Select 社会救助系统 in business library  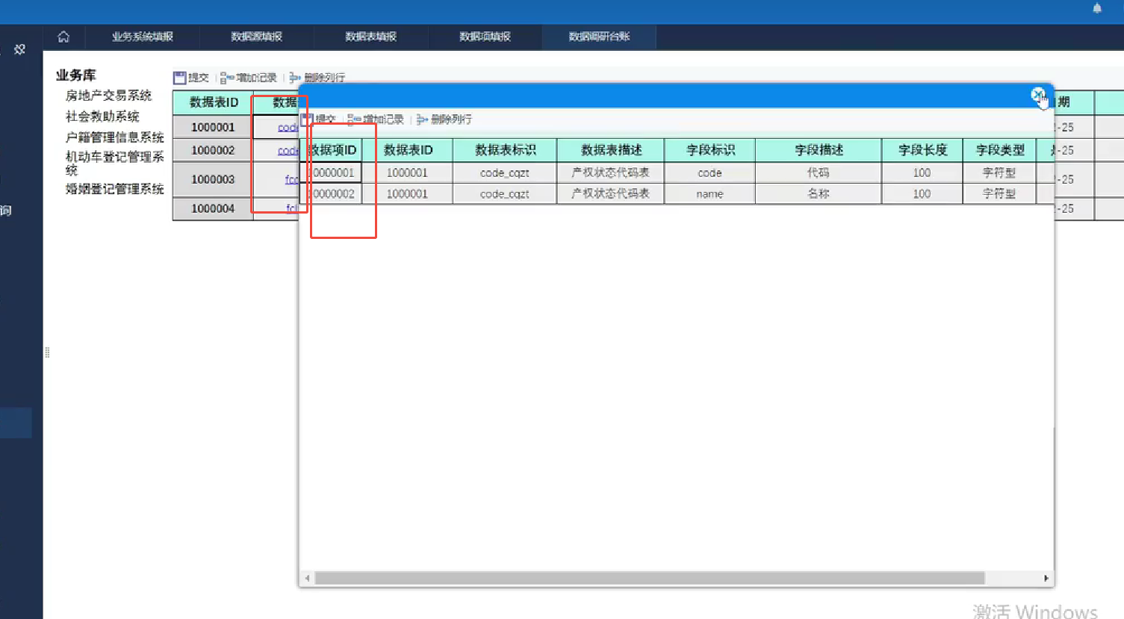coord(103,116)
